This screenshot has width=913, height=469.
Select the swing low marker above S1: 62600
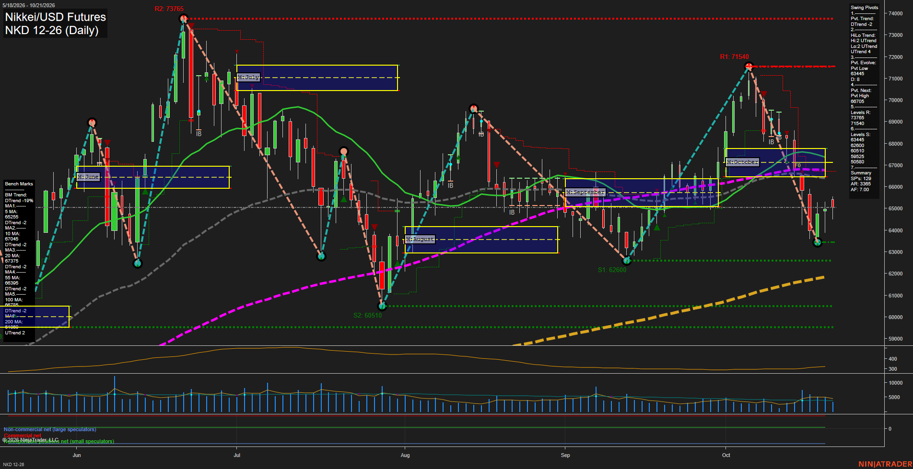[x=627, y=261]
